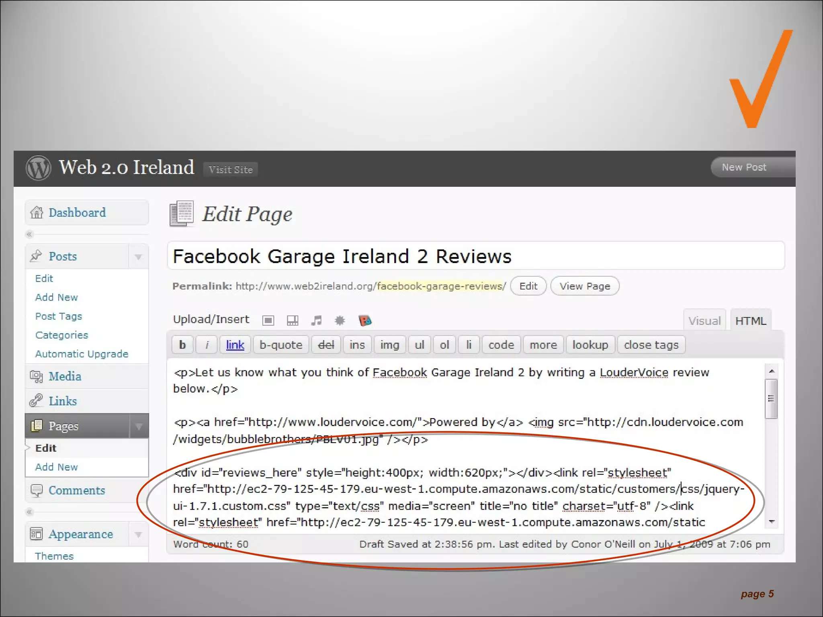Click Edit button next to permalink
823x617 pixels.
(528, 286)
